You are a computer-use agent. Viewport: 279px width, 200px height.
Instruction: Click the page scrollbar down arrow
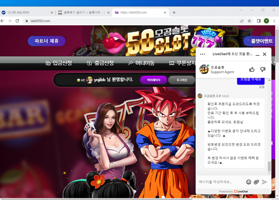pos(277,196)
